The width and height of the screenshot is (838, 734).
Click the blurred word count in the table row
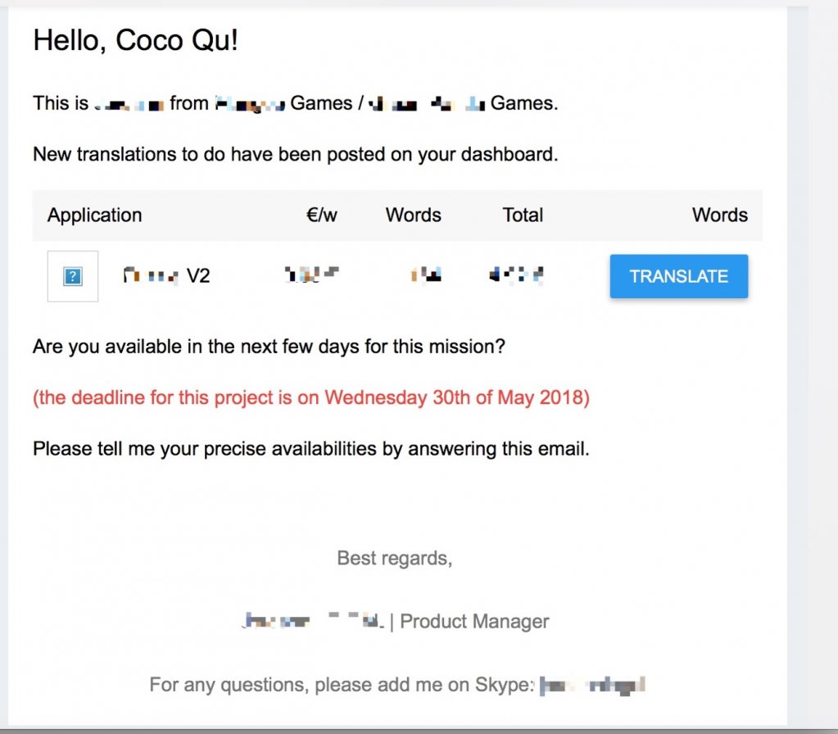click(x=426, y=274)
